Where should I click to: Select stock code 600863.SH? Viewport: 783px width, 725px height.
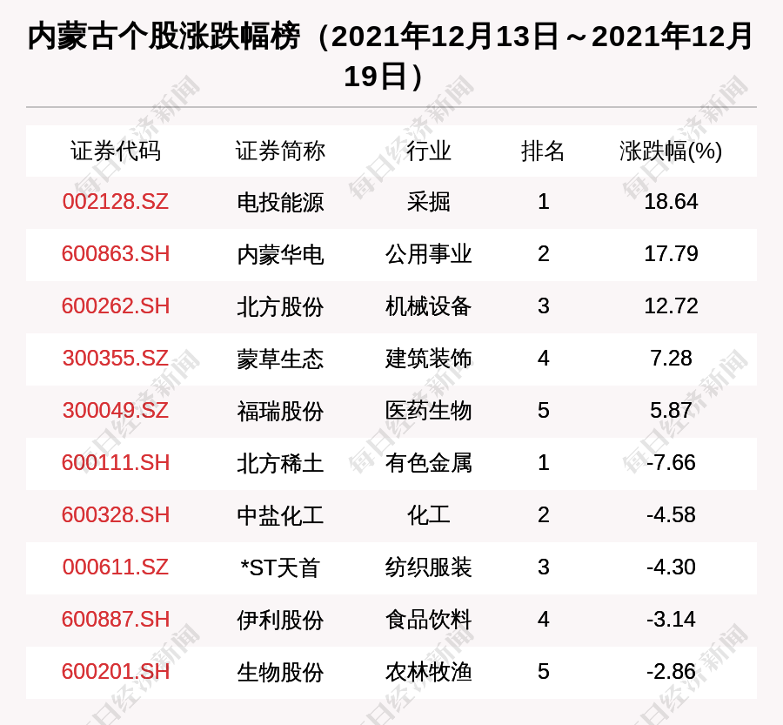tap(116, 254)
